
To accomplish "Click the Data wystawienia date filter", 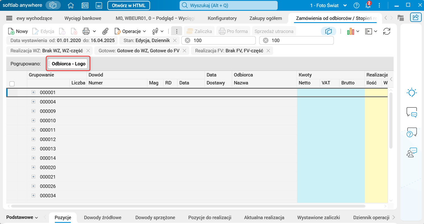I will [x=63, y=41].
